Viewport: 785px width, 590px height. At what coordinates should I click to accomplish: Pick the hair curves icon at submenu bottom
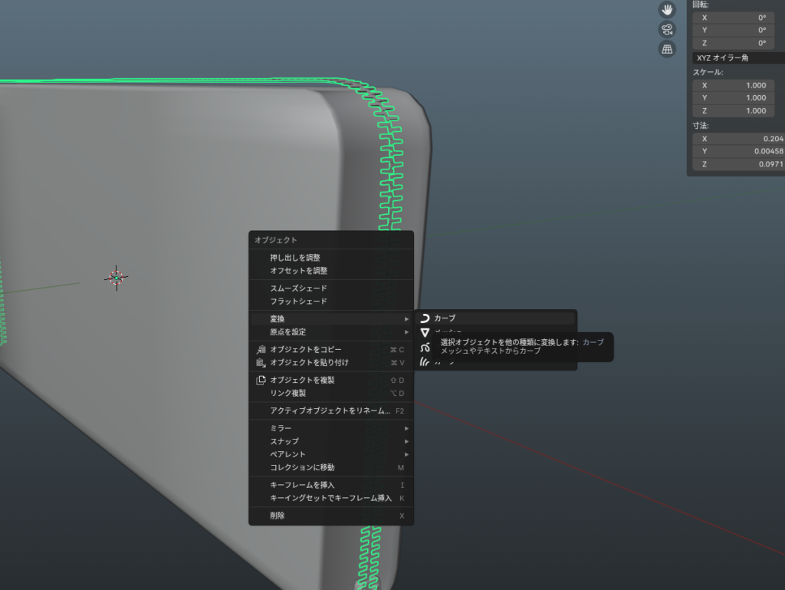425,361
